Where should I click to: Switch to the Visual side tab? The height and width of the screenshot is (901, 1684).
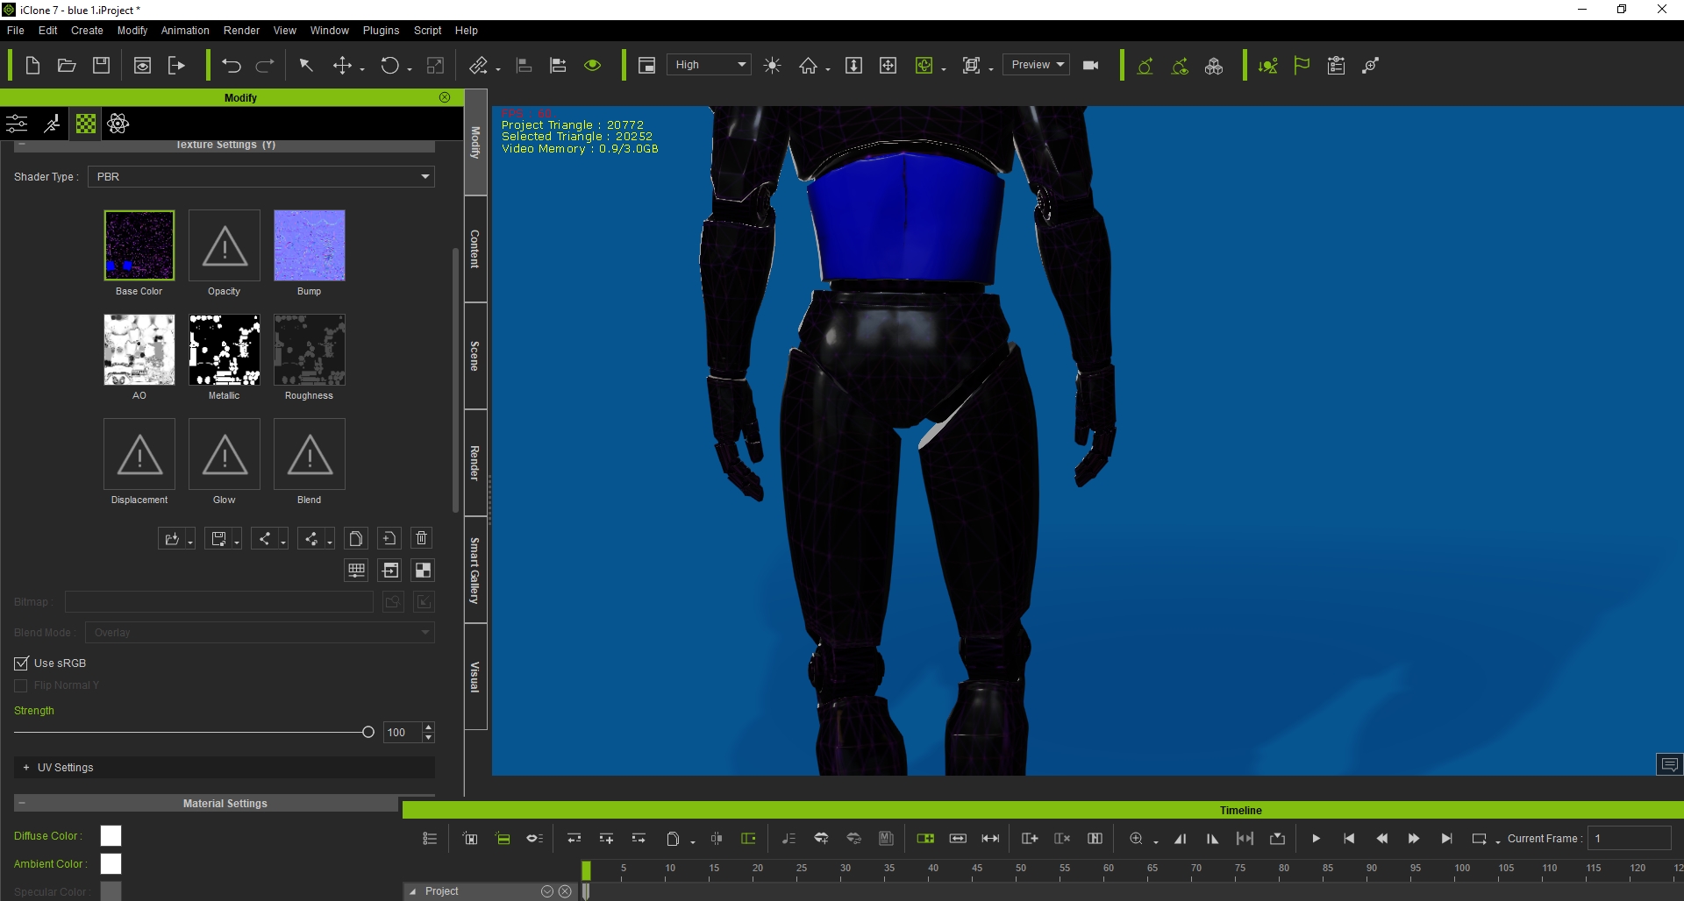pyautogui.click(x=475, y=677)
